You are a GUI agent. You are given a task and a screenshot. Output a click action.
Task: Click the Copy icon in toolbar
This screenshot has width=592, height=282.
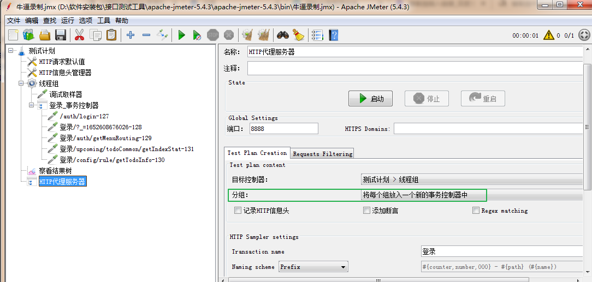(x=96, y=35)
